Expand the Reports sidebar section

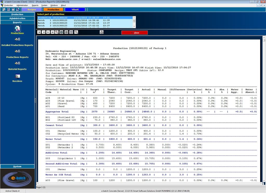pyautogui.click(x=17, y=22)
